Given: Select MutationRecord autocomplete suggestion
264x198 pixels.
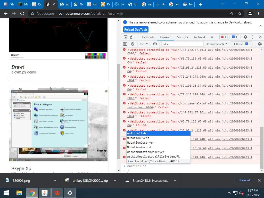Looking at the screenshot, I should click(x=159, y=147).
